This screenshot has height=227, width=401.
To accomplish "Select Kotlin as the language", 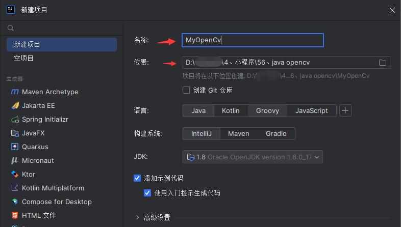I will click(231, 110).
